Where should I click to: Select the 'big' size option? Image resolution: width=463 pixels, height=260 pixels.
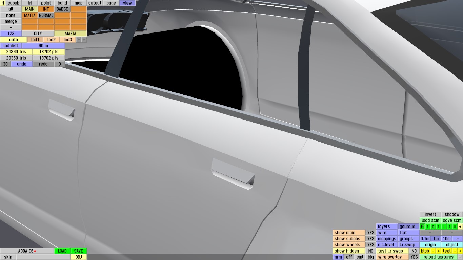coord(371,257)
